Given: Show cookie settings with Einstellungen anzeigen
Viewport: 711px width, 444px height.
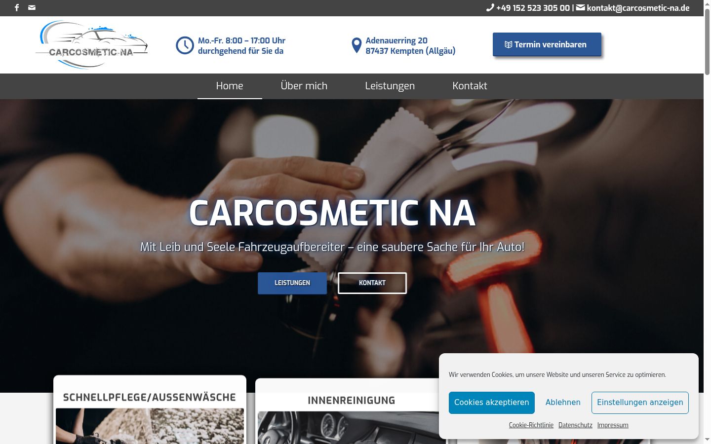Looking at the screenshot, I should (640, 403).
